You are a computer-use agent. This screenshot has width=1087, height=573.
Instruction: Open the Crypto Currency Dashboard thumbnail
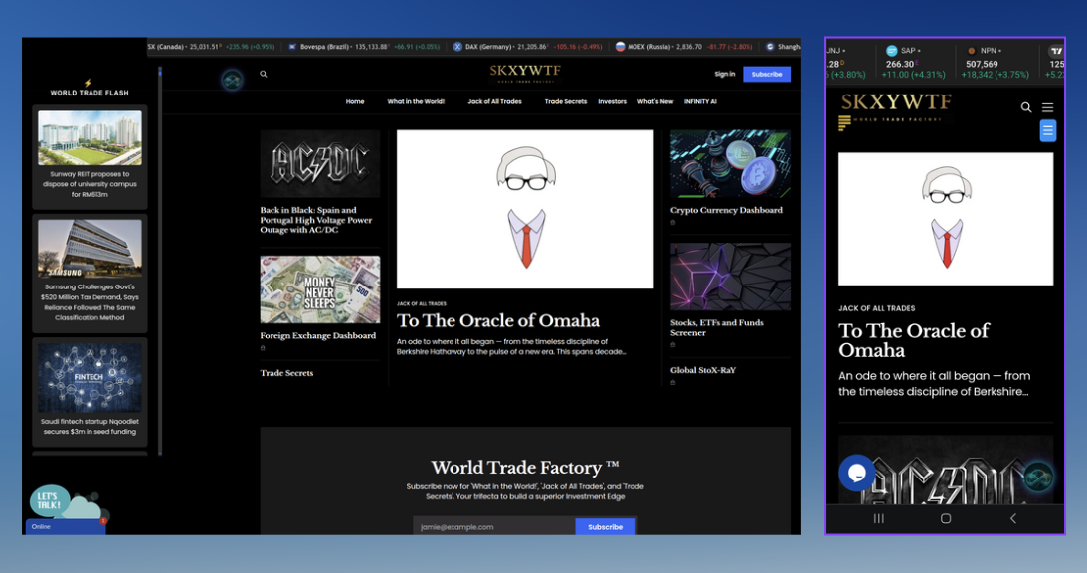(x=730, y=165)
